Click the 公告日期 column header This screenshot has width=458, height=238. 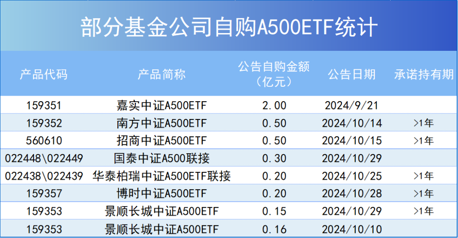(x=352, y=75)
